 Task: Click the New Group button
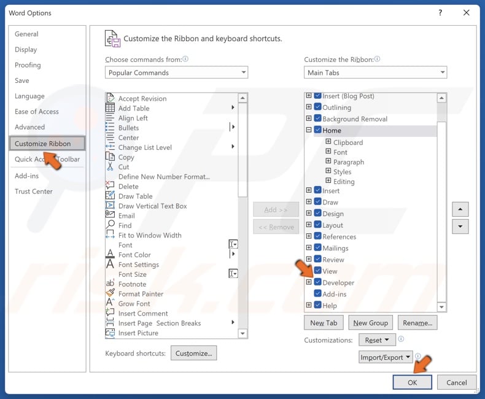pos(371,323)
